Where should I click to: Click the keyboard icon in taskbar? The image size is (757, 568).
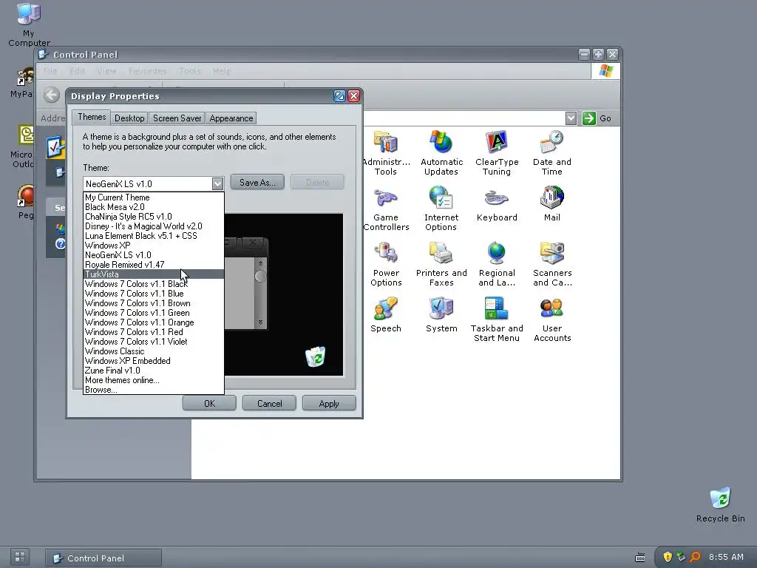tap(639, 558)
